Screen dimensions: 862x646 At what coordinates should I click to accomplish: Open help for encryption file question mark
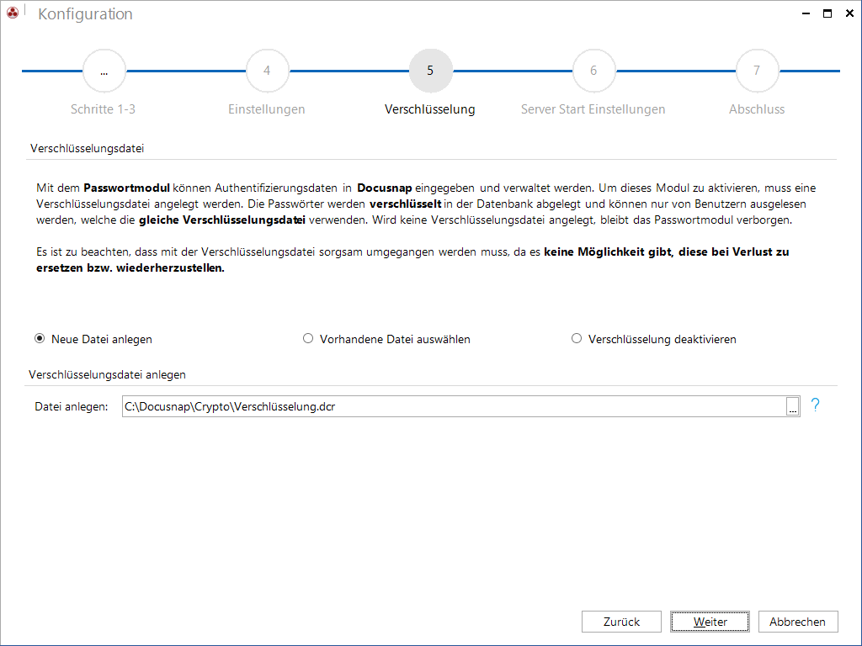click(x=815, y=405)
